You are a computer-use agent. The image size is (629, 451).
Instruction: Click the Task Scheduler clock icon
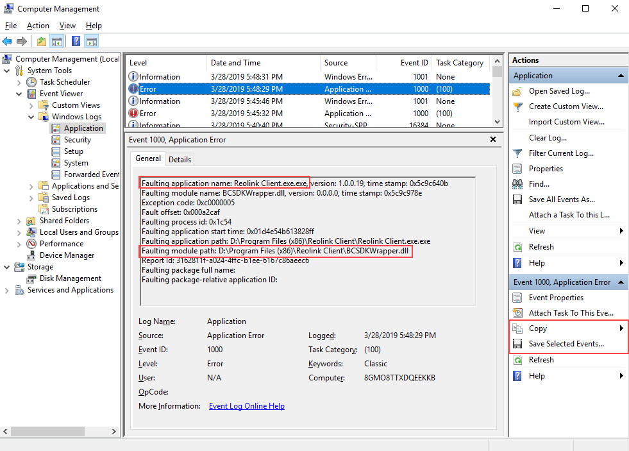[31, 82]
